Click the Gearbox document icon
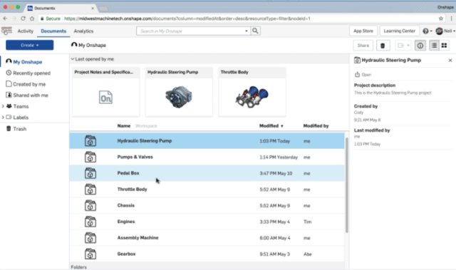This screenshot has height=270, width=456. (90, 254)
